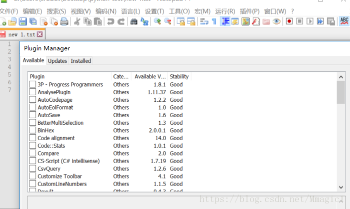Sort list by the Plugin column header
Image resolution: width=350 pixels, height=209 pixels.
pos(69,76)
